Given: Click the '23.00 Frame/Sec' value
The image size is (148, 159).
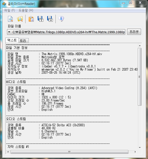Looking at the screenshot, I should pos(53,101).
